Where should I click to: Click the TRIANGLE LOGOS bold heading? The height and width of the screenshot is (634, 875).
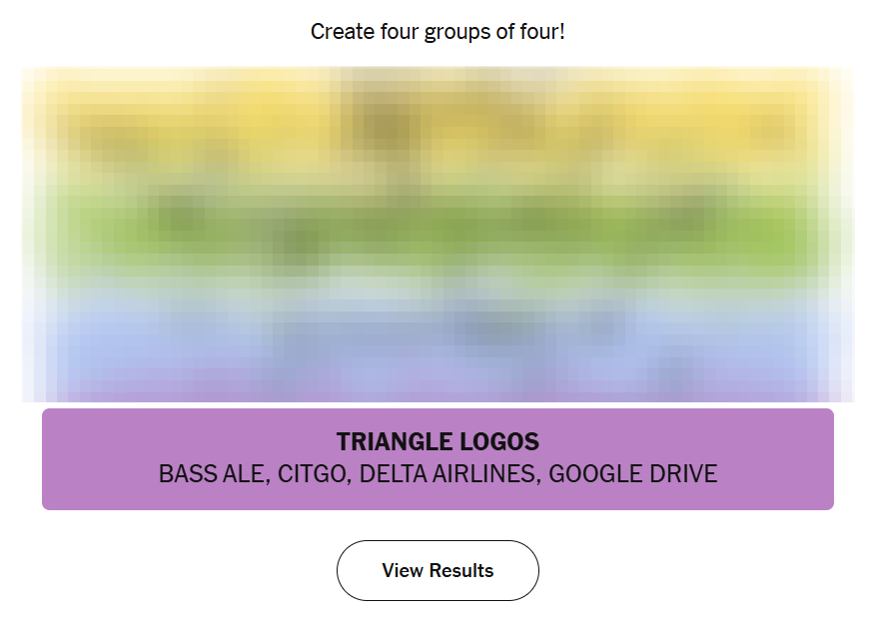[x=437, y=441]
